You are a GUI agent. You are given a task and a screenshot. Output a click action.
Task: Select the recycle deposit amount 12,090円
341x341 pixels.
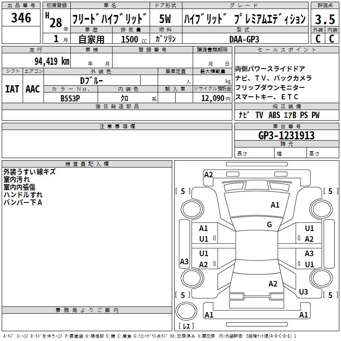pyautogui.click(x=212, y=98)
